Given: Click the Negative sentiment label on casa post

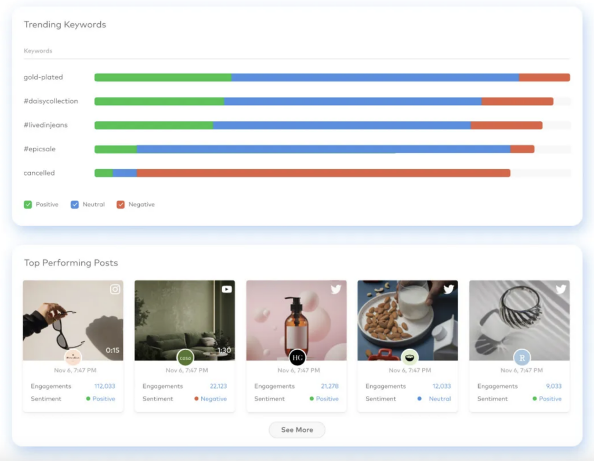Looking at the screenshot, I should coord(213,399).
